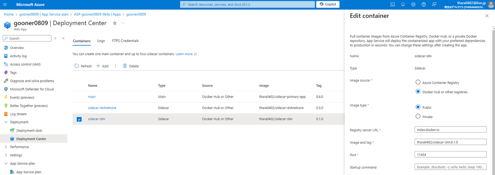Collapse the Deployment section
The width and height of the screenshot is (495, 175).
(x=6, y=122)
